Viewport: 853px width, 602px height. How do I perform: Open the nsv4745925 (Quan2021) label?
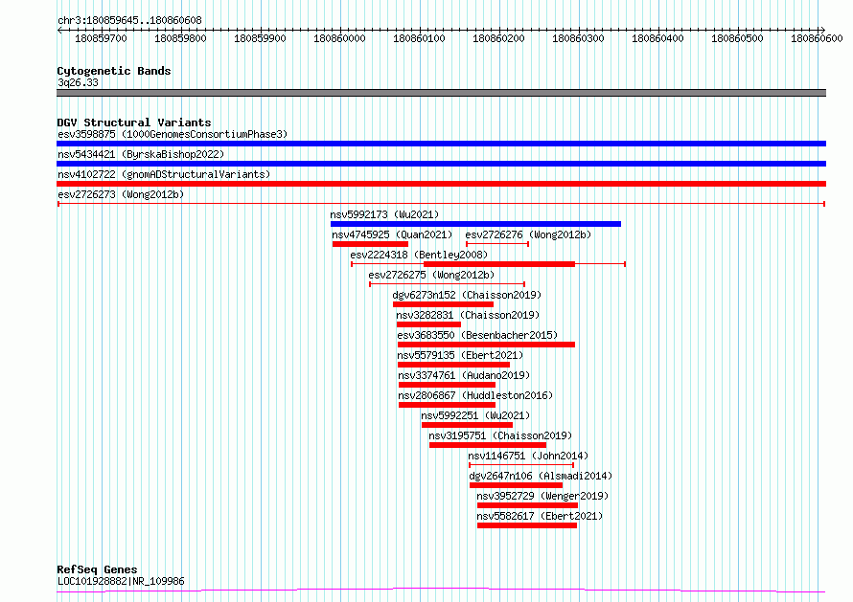(x=392, y=234)
